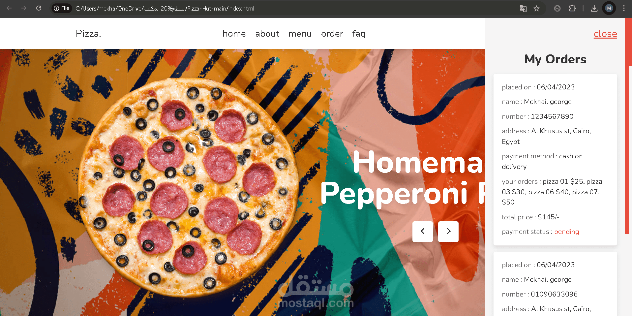
Task: Reload the page with refresh icon
Action: [39, 8]
